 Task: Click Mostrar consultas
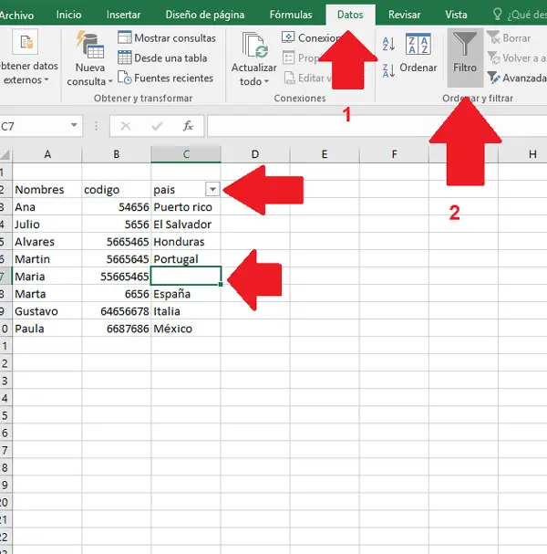tap(167, 37)
